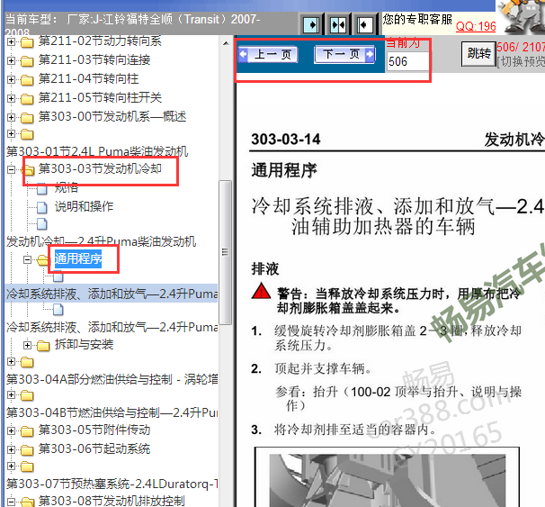Click the cooling system illustration image
Screen dimensions: 545x507
coord(388,478)
